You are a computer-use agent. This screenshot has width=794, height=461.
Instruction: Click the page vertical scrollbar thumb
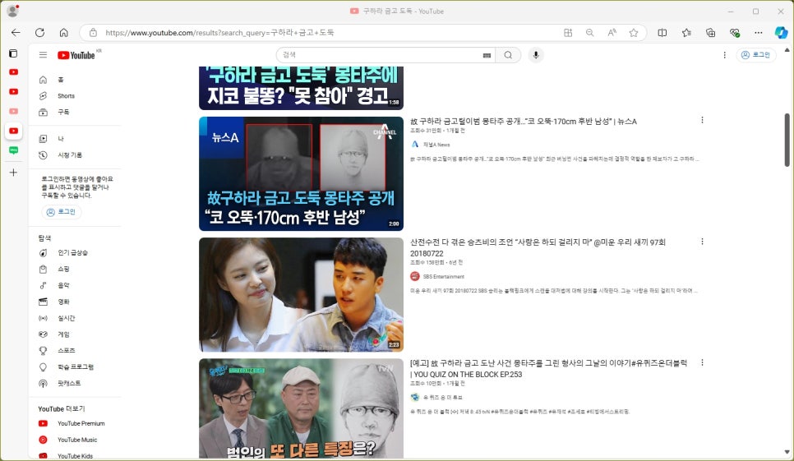click(787, 140)
